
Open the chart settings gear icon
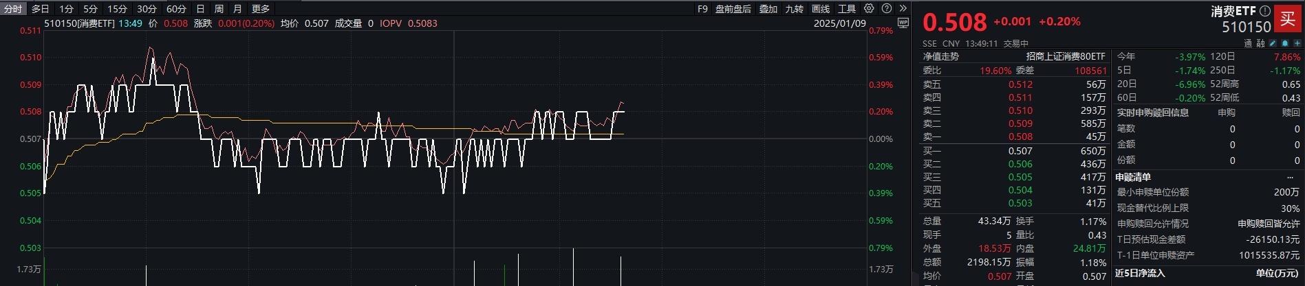pos(869,9)
